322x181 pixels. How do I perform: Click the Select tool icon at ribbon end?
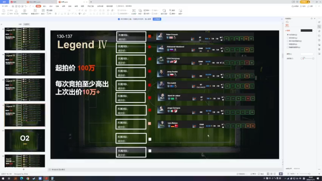[x=180, y=10]
